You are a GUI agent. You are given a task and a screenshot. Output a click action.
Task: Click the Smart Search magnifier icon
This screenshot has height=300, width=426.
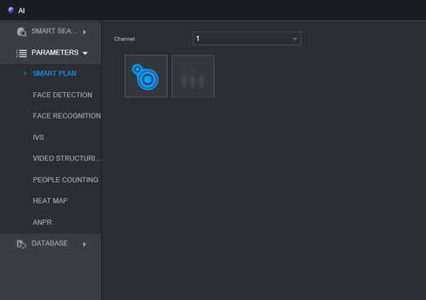[x=21, y=31]
